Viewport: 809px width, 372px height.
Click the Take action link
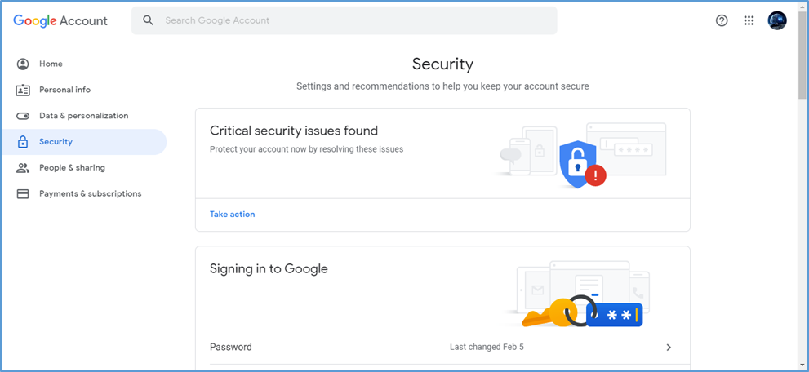[232, 215]
